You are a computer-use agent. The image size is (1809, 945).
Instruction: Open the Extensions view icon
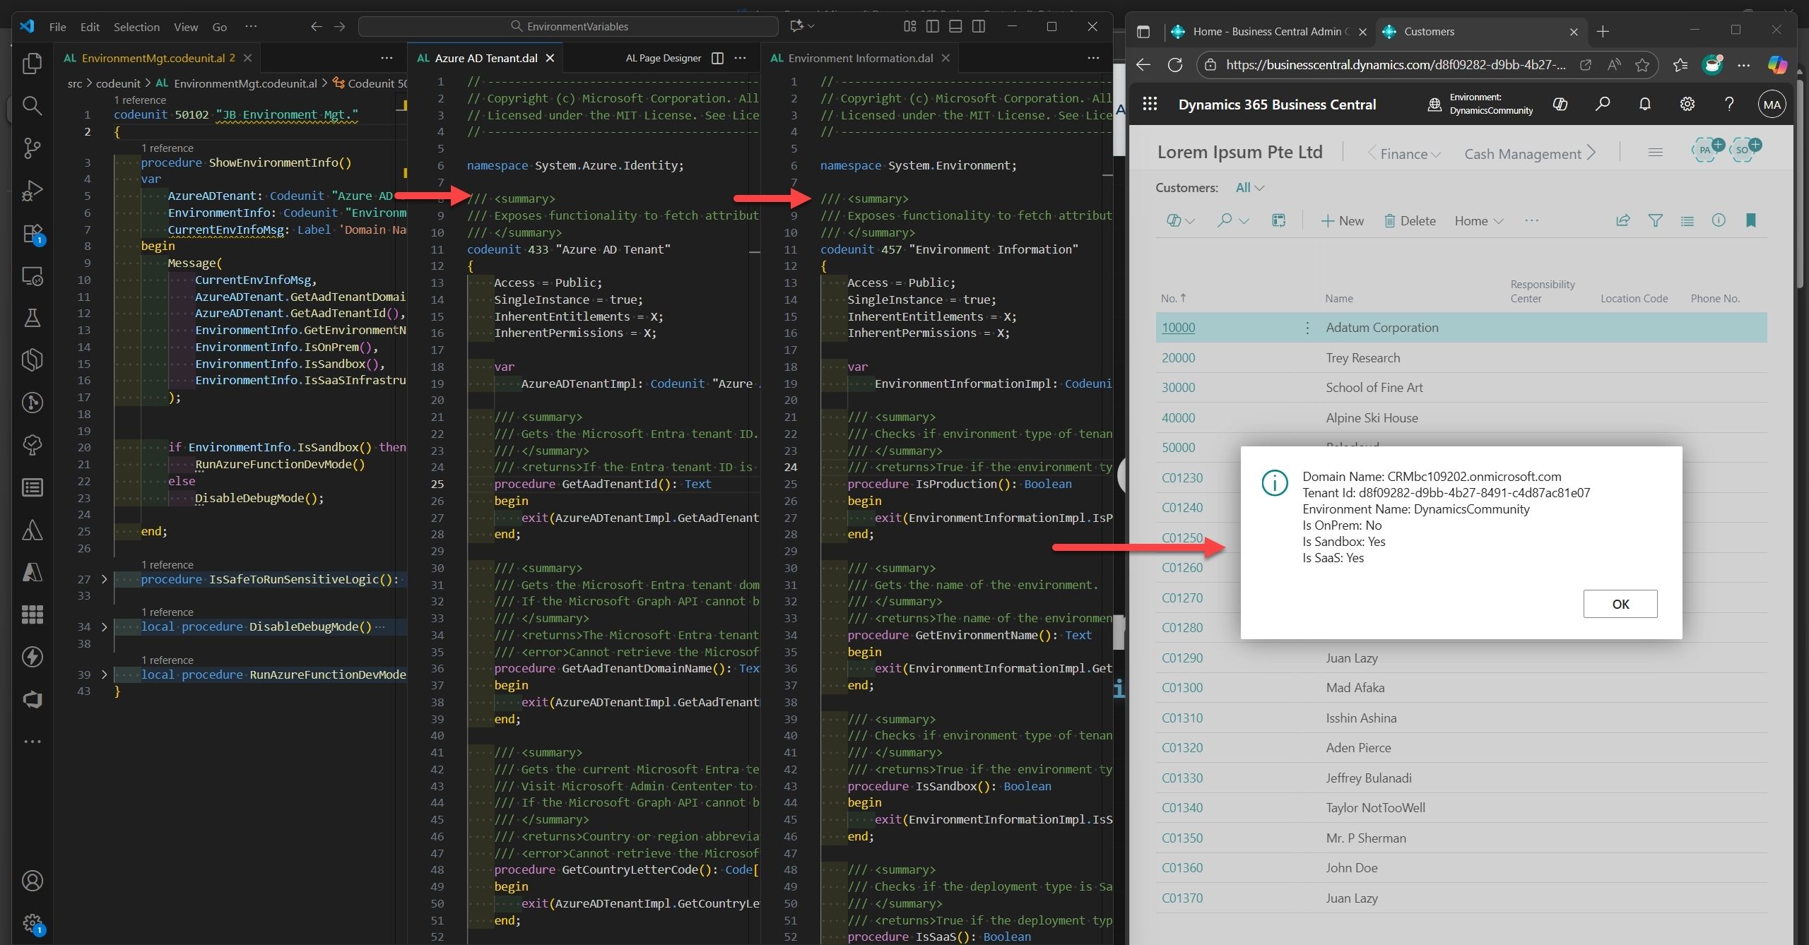tap(32, 233)
